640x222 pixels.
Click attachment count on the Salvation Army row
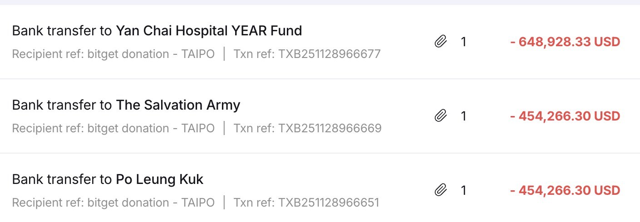click(463, 116)
